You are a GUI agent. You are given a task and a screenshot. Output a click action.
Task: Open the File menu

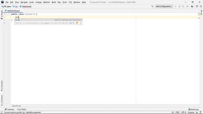[7, 2]
